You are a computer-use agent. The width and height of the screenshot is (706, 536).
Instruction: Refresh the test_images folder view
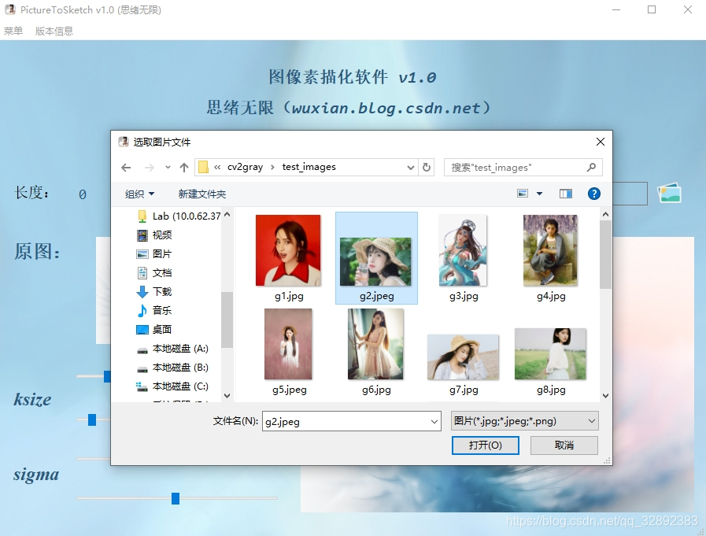(x=427, y=168)
